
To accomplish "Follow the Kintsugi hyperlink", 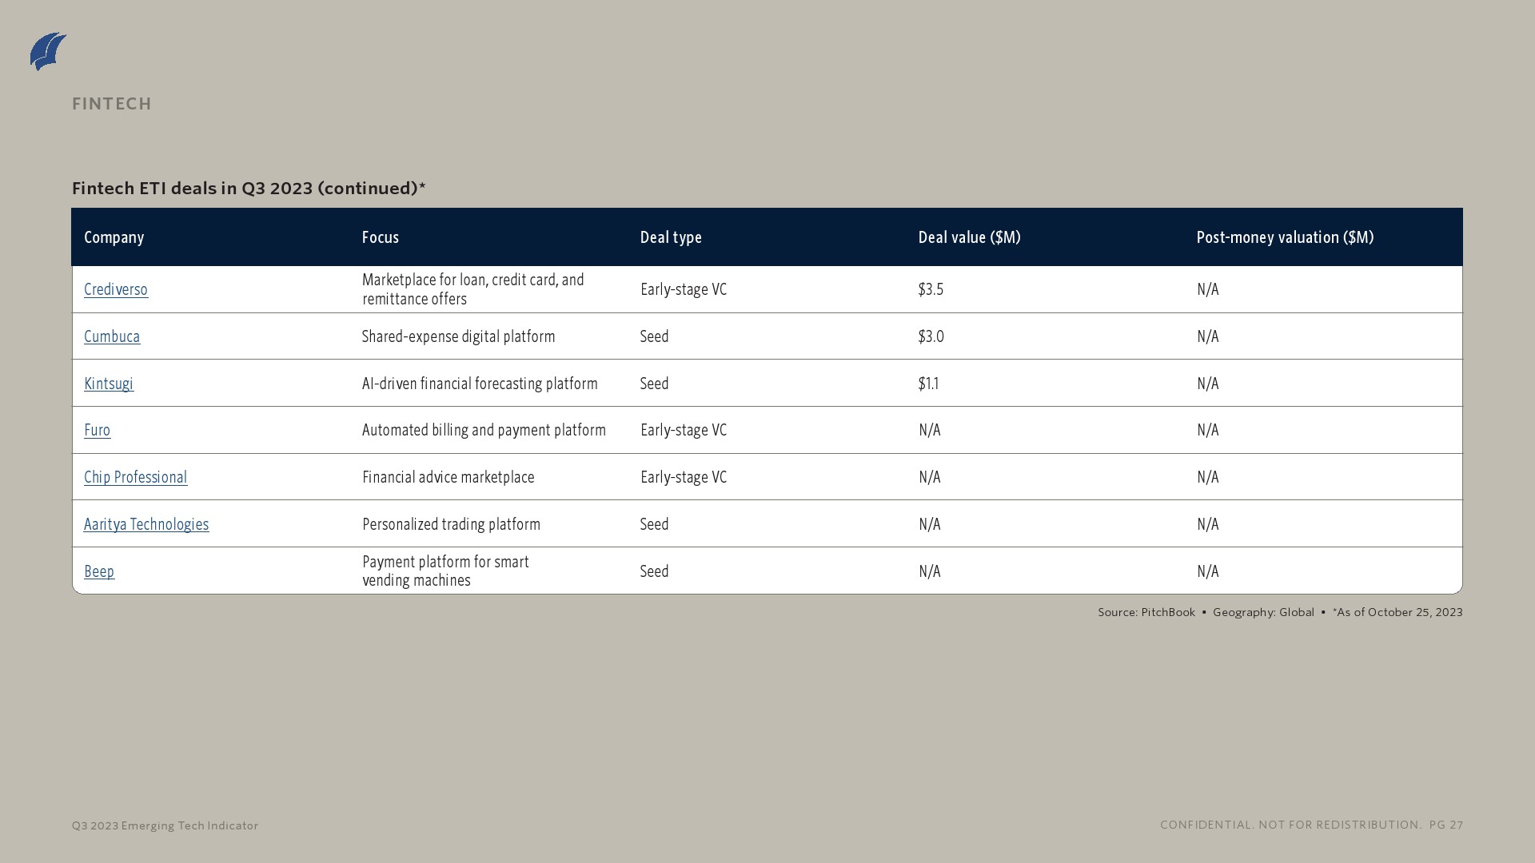I will pos(109,384).
